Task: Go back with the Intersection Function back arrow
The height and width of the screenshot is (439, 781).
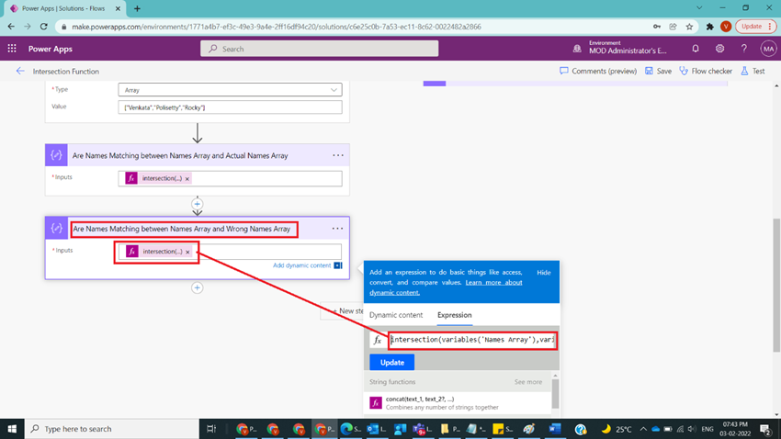Action: (20, 71)
